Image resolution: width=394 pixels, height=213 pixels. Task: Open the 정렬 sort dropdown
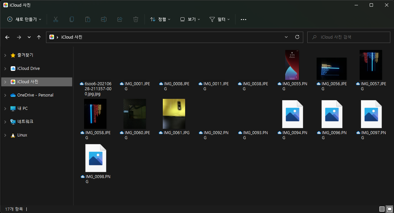click(160, 19)
